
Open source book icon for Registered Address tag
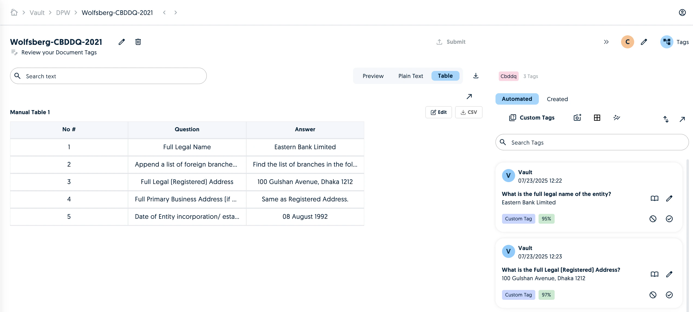click(655, 274)
